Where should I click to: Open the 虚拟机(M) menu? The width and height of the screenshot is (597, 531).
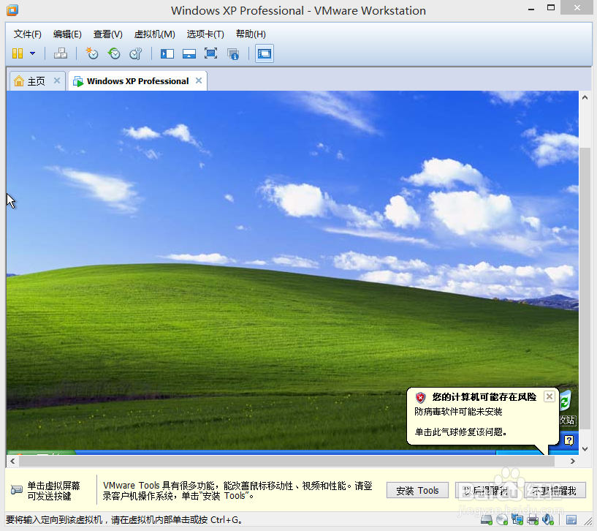click(x=155, y=34)
